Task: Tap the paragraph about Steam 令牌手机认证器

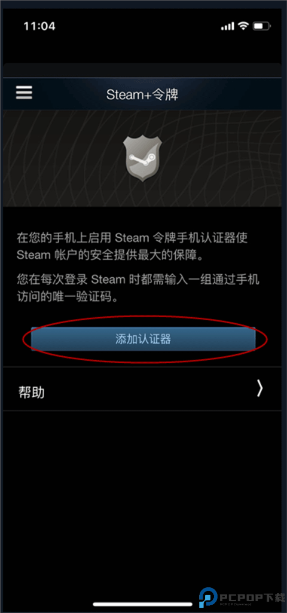Action: point(133,246)
